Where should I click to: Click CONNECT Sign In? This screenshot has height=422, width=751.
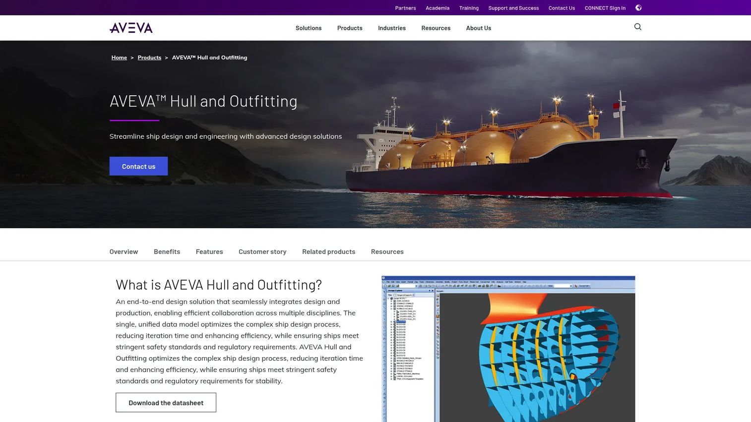[x=605, y=8]
